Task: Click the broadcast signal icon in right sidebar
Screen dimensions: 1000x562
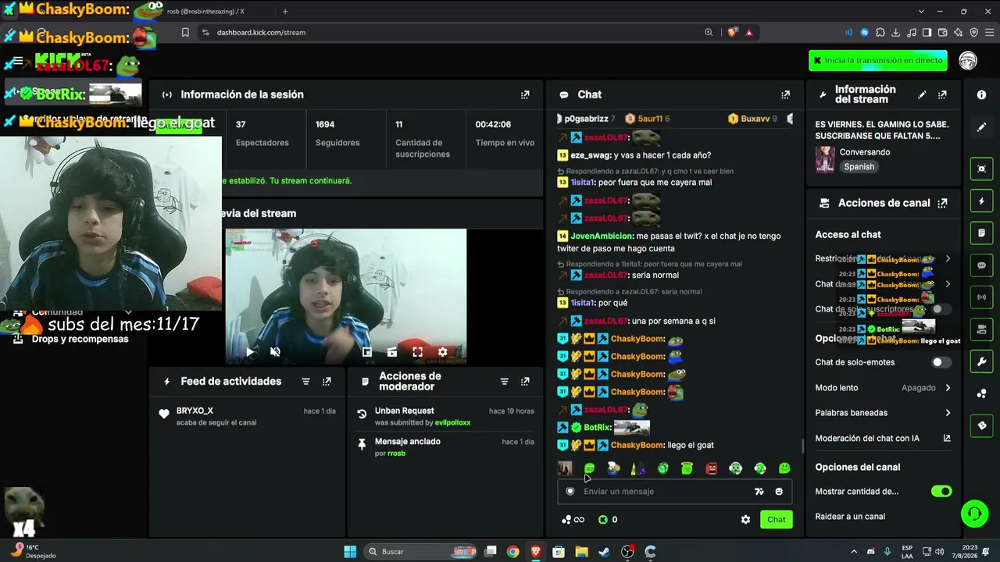Action: point(982,297)
